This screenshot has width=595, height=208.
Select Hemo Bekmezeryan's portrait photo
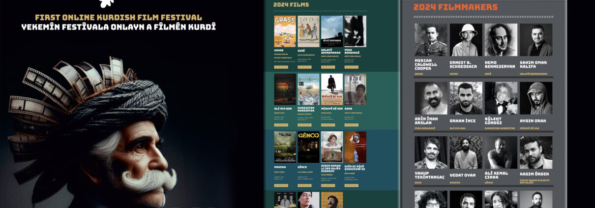click(x=501, y=40)
